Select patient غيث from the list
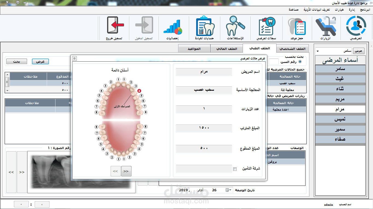Screen dimensions: 373x209 (340, 79)
